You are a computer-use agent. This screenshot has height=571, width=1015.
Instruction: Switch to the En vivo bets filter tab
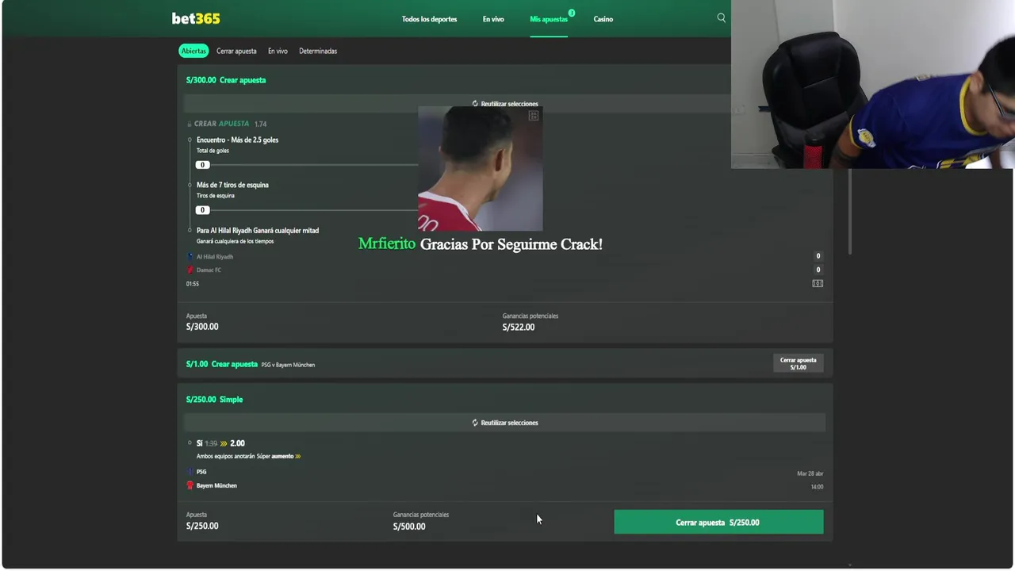coord(278,51)
